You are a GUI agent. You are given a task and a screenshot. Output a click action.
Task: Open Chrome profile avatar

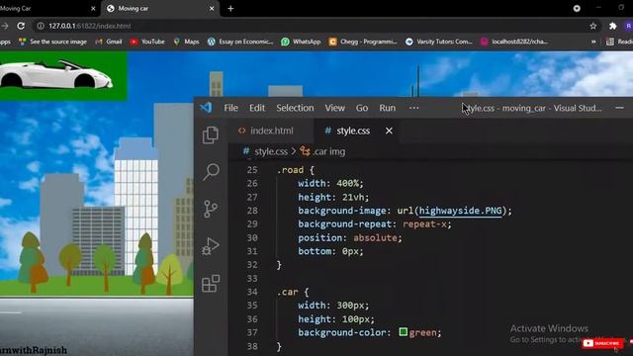pos(629,26)
